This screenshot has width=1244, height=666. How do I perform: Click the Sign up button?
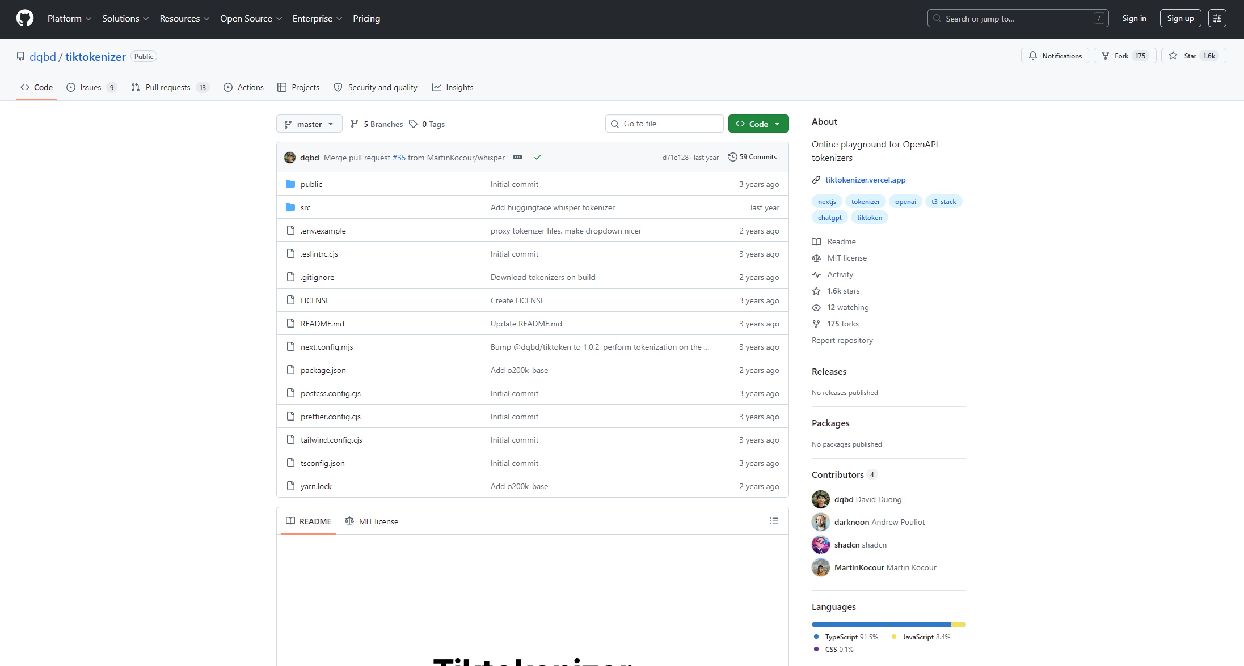(1180, 19)
